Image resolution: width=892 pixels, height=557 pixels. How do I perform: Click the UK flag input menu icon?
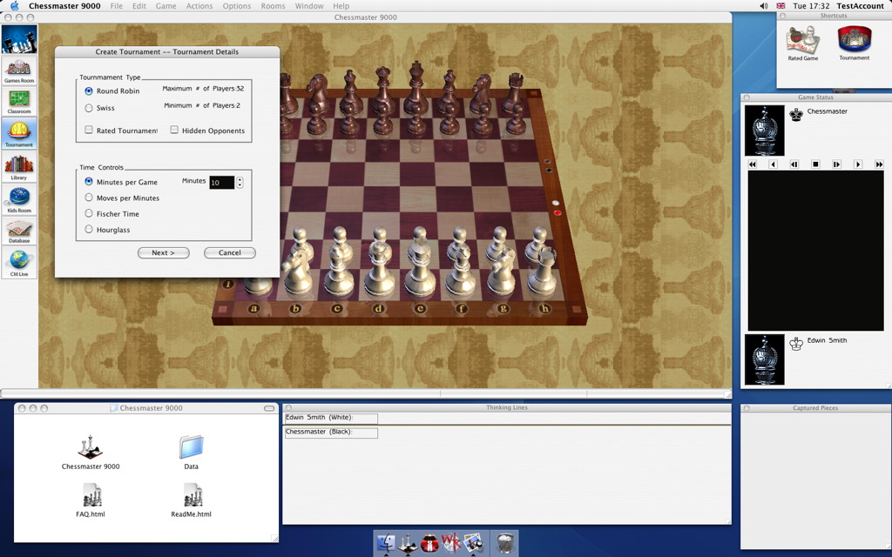(x=780, y=6)
